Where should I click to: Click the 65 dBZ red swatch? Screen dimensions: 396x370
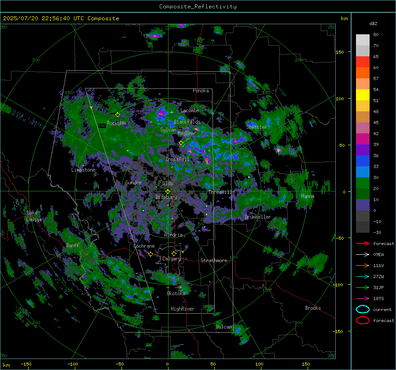363,62
